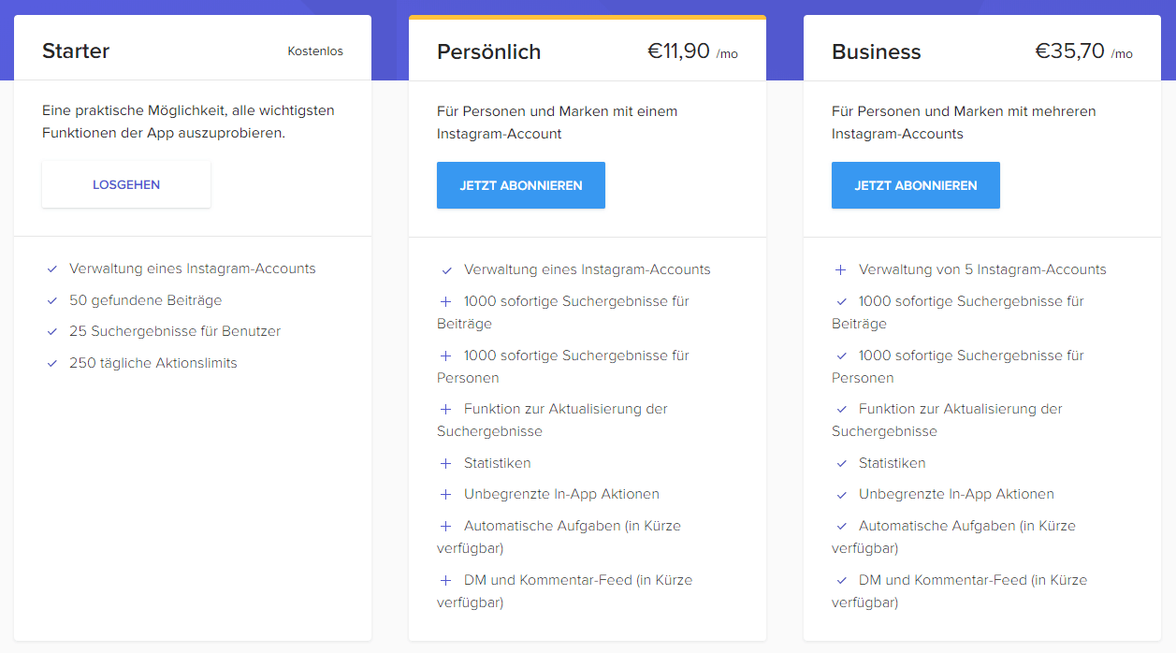Click the Persönlich plan title

coord(488,52)
